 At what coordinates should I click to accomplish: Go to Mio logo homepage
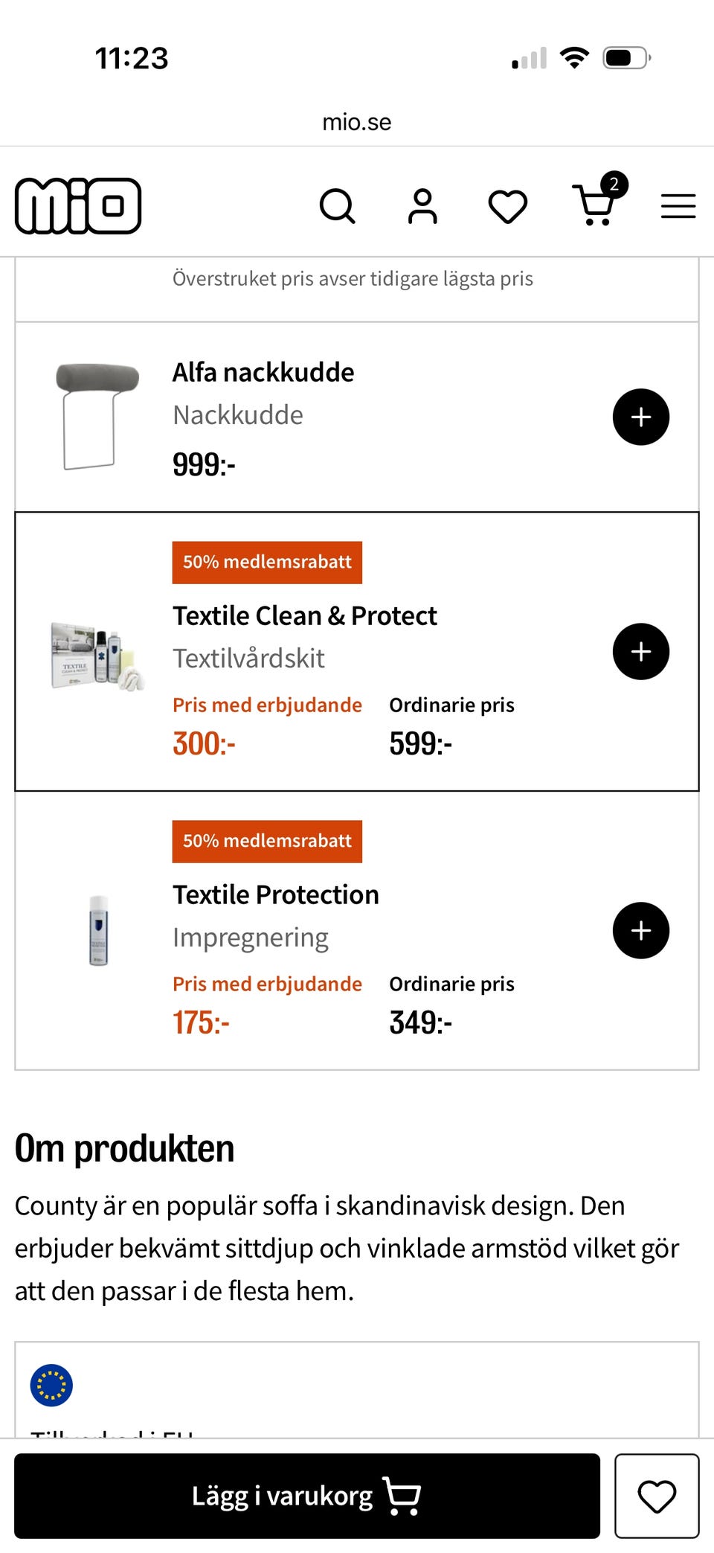click(x=78, y=206)
